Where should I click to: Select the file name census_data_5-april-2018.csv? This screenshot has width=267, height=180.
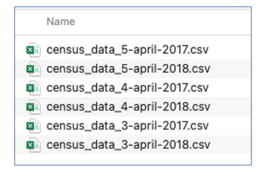128,69
